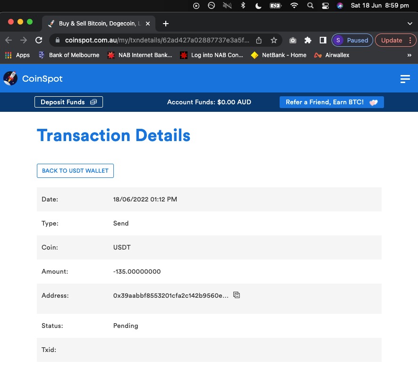This screenshot has width=418, height=377.
Task: Open the Airwallex bookmark
Action: point(332,55)
